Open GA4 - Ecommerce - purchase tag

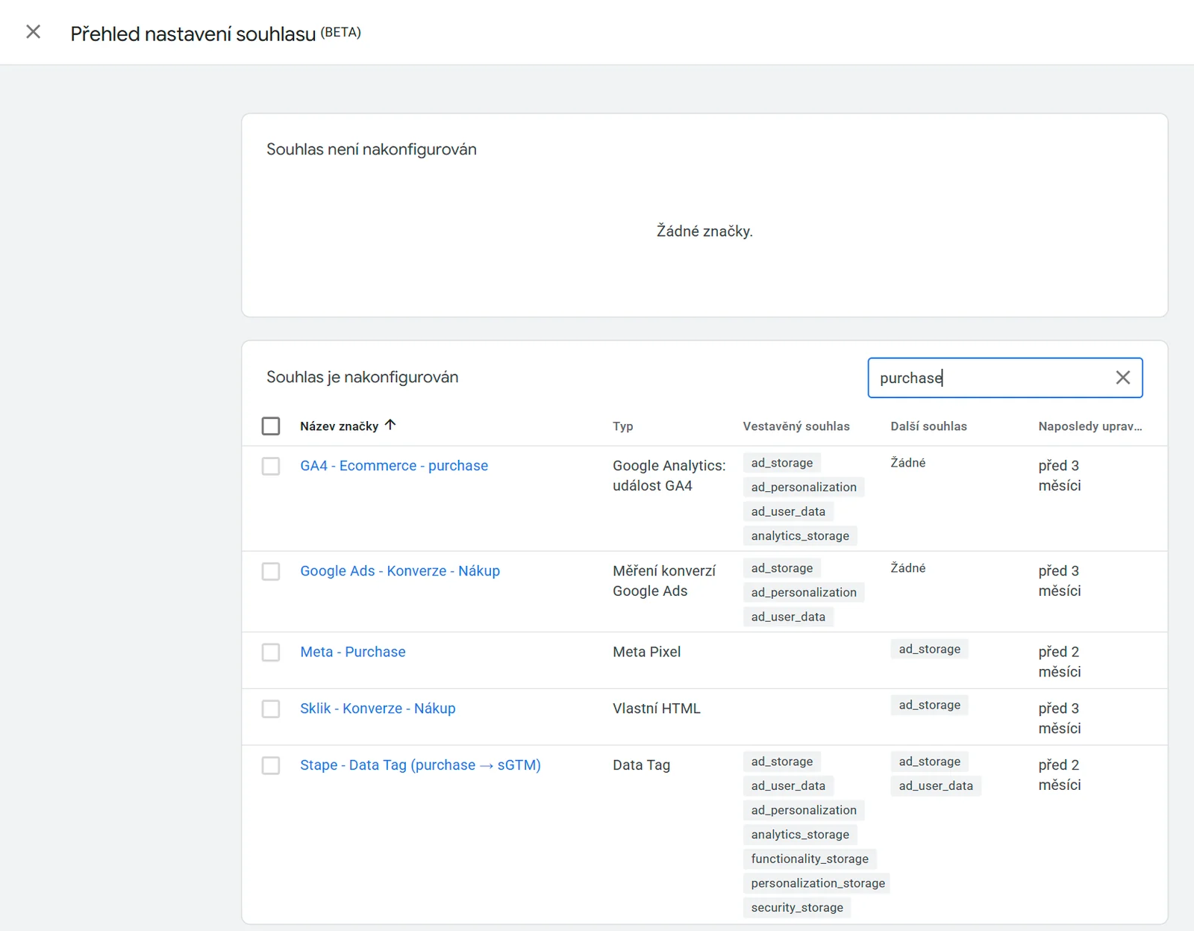point(394,466)
